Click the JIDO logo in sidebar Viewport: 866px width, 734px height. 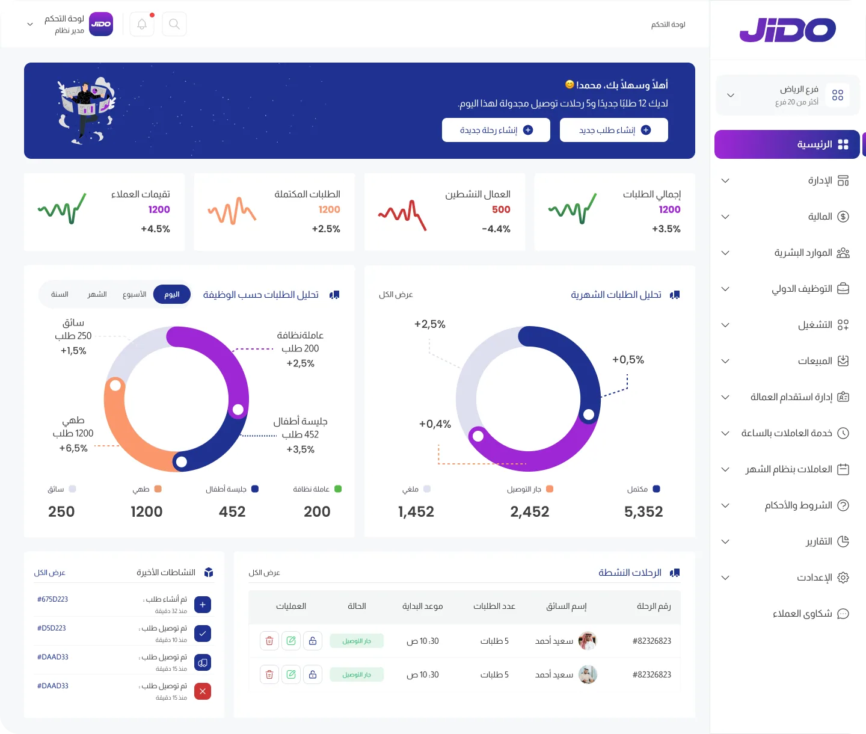[x=787, y=29]
